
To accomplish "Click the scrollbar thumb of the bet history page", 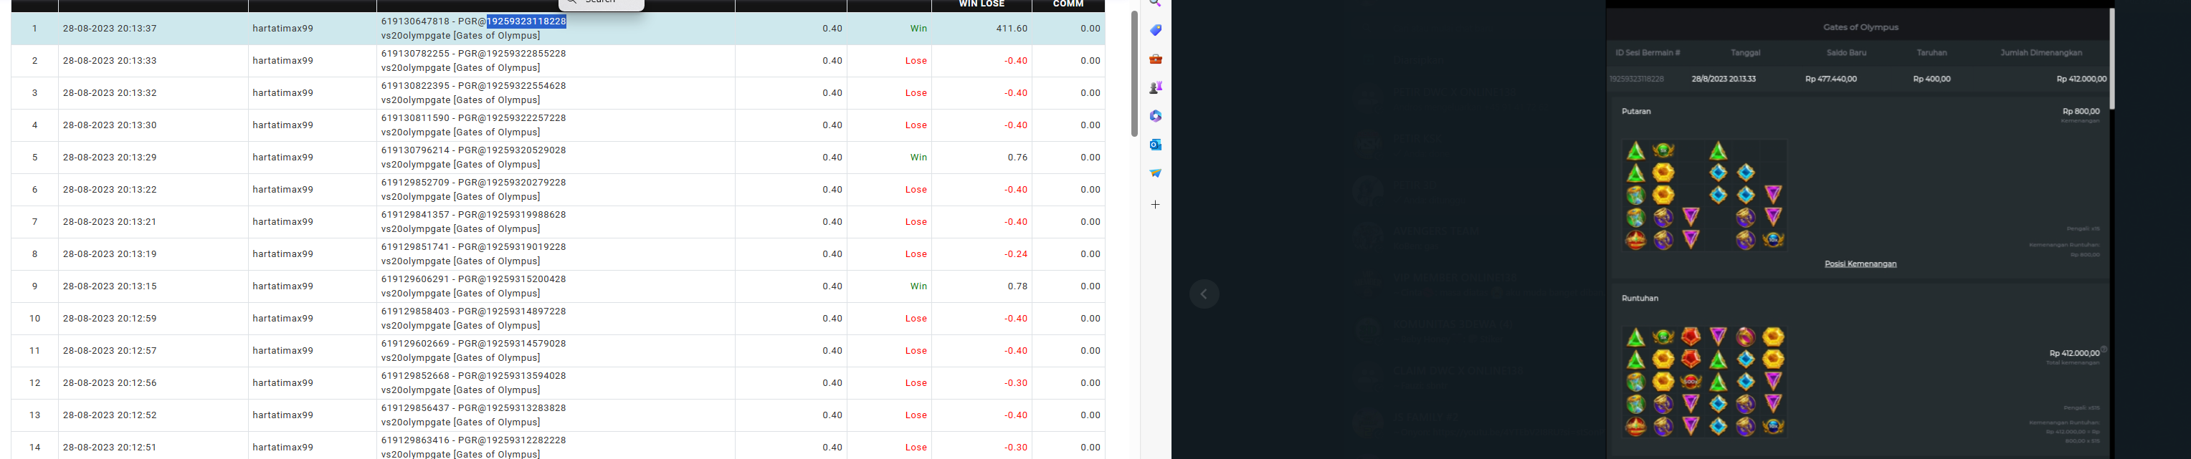I will click(1133, 73).
